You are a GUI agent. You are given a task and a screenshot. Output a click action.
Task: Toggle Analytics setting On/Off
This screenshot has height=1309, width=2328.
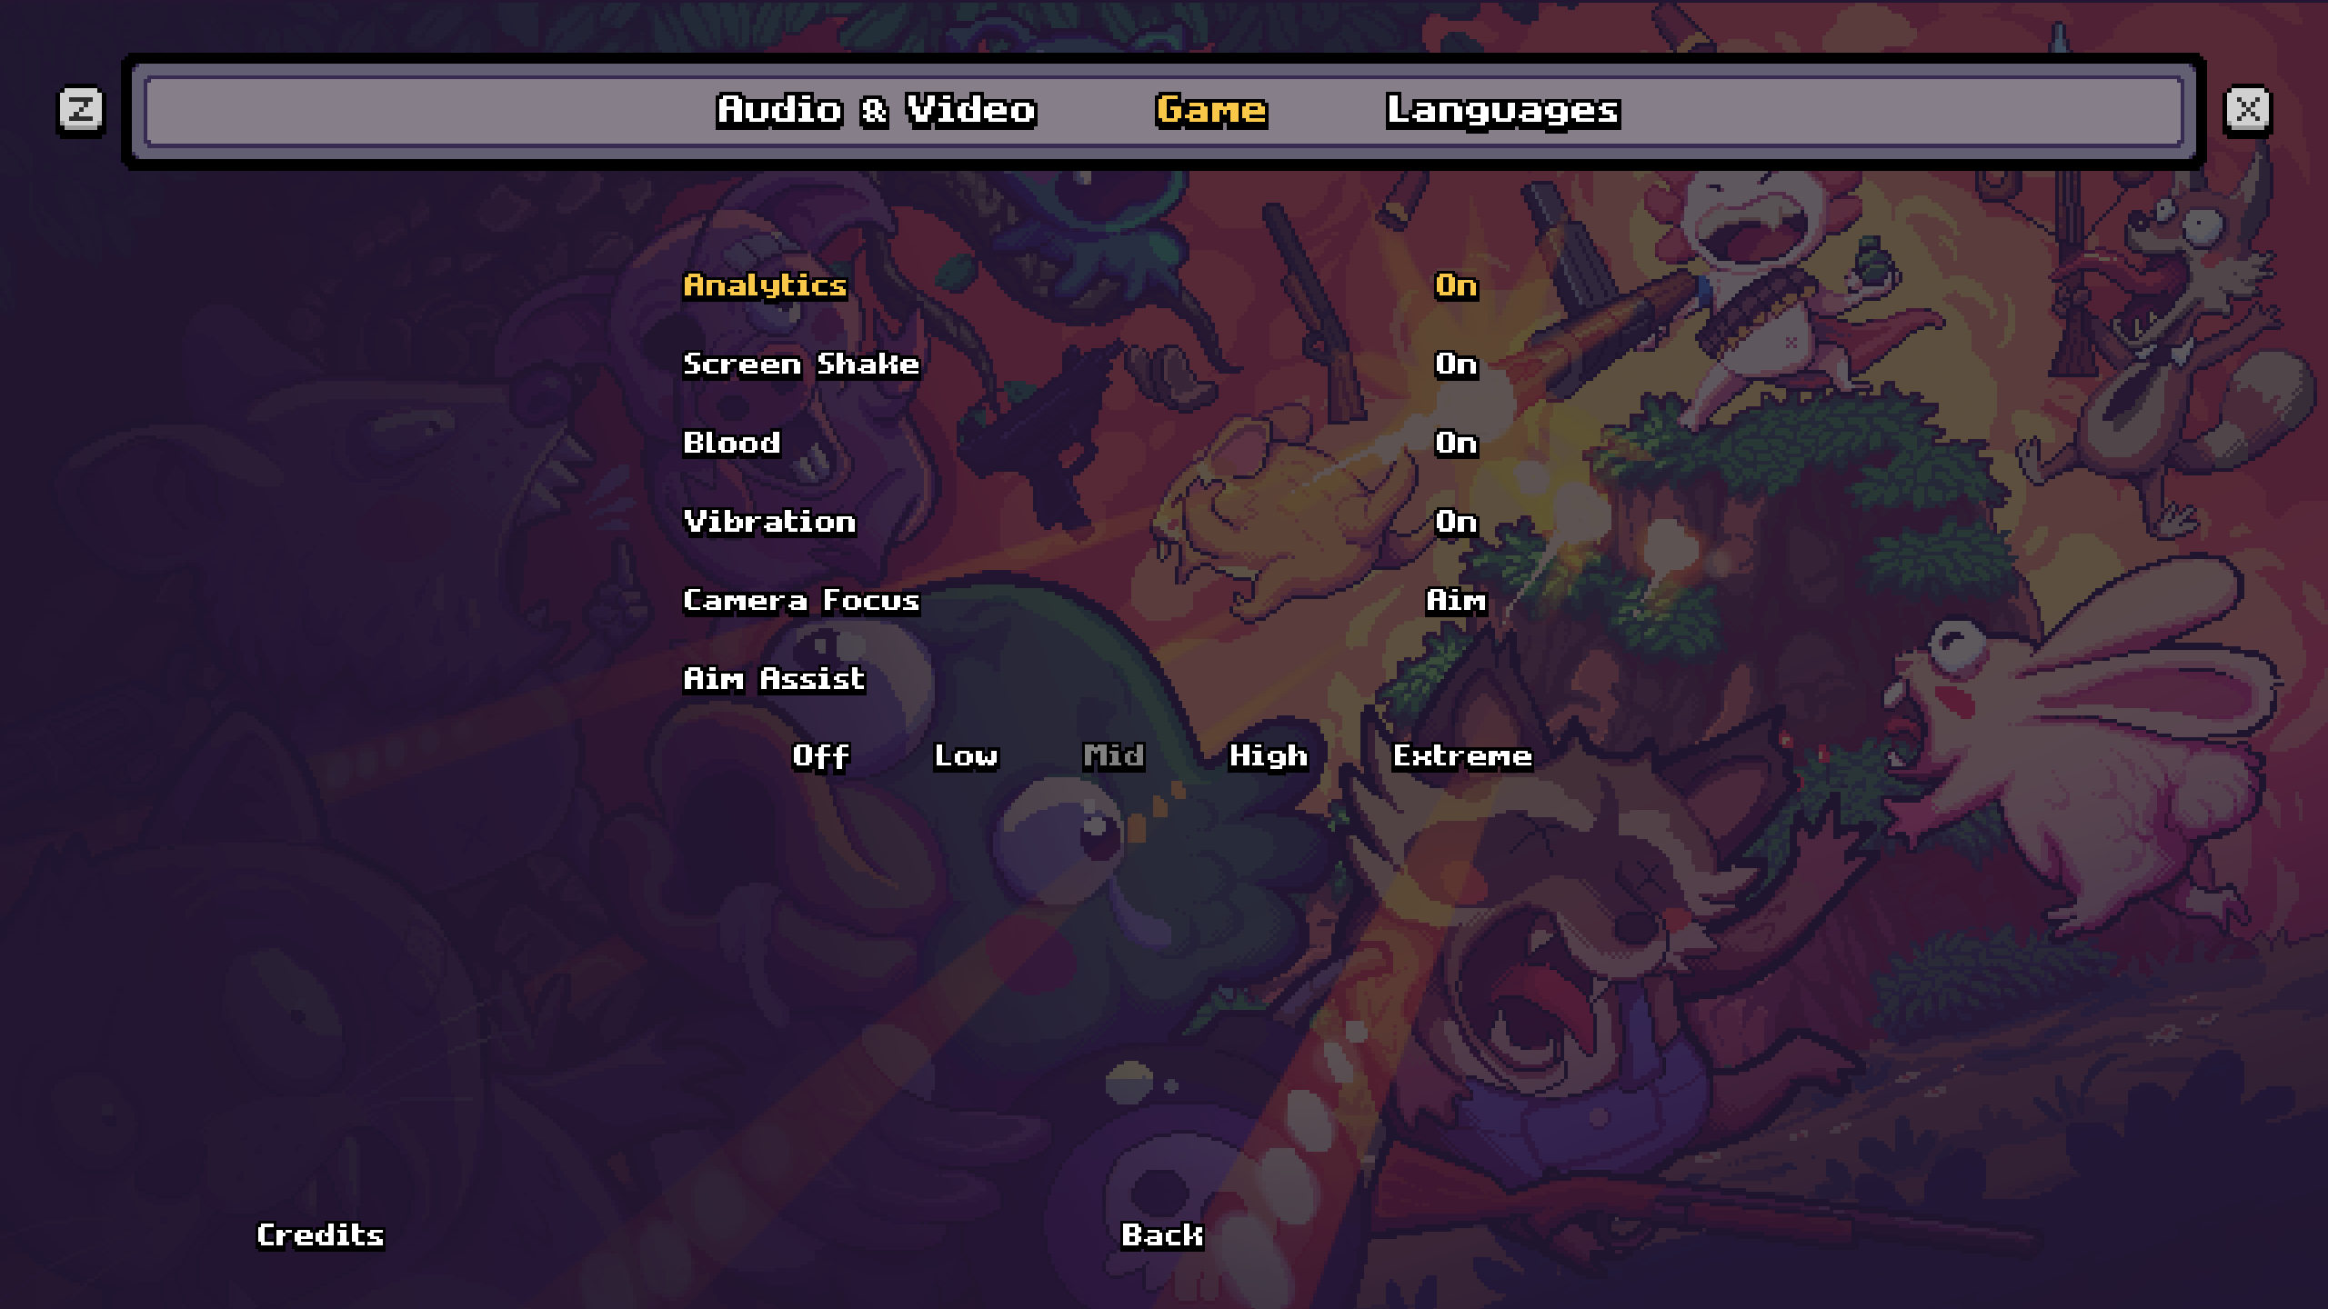1455,286
